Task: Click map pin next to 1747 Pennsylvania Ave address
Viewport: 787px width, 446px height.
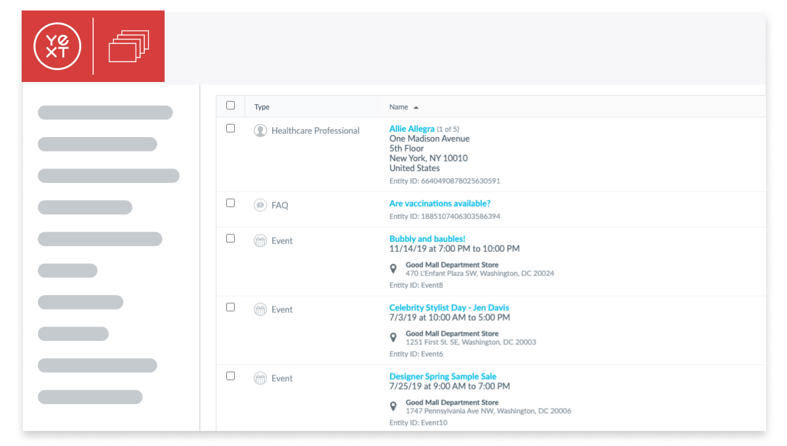Action: 393,407
